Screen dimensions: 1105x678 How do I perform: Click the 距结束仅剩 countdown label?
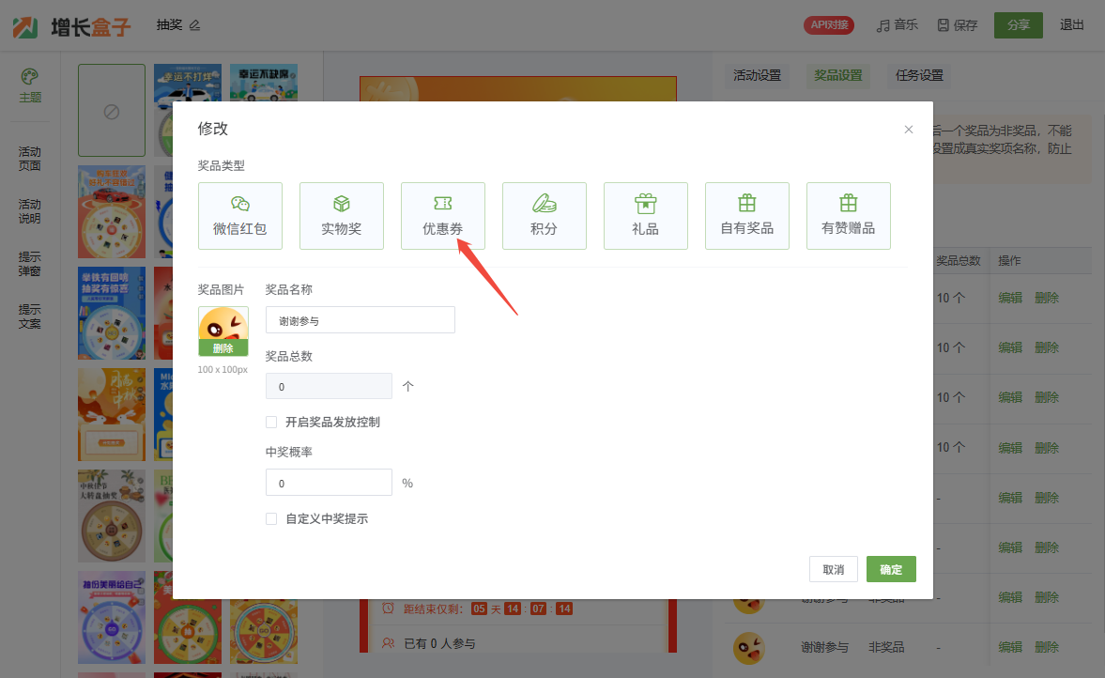point(434,609)
